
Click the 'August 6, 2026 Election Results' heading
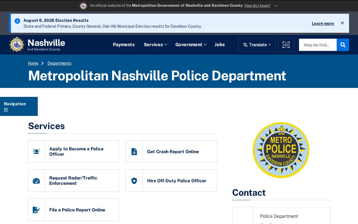click(56, 20)
